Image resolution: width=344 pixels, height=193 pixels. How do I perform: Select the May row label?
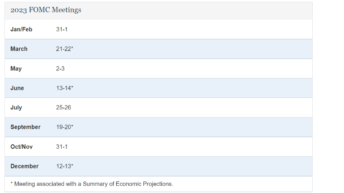coord(16,69)
